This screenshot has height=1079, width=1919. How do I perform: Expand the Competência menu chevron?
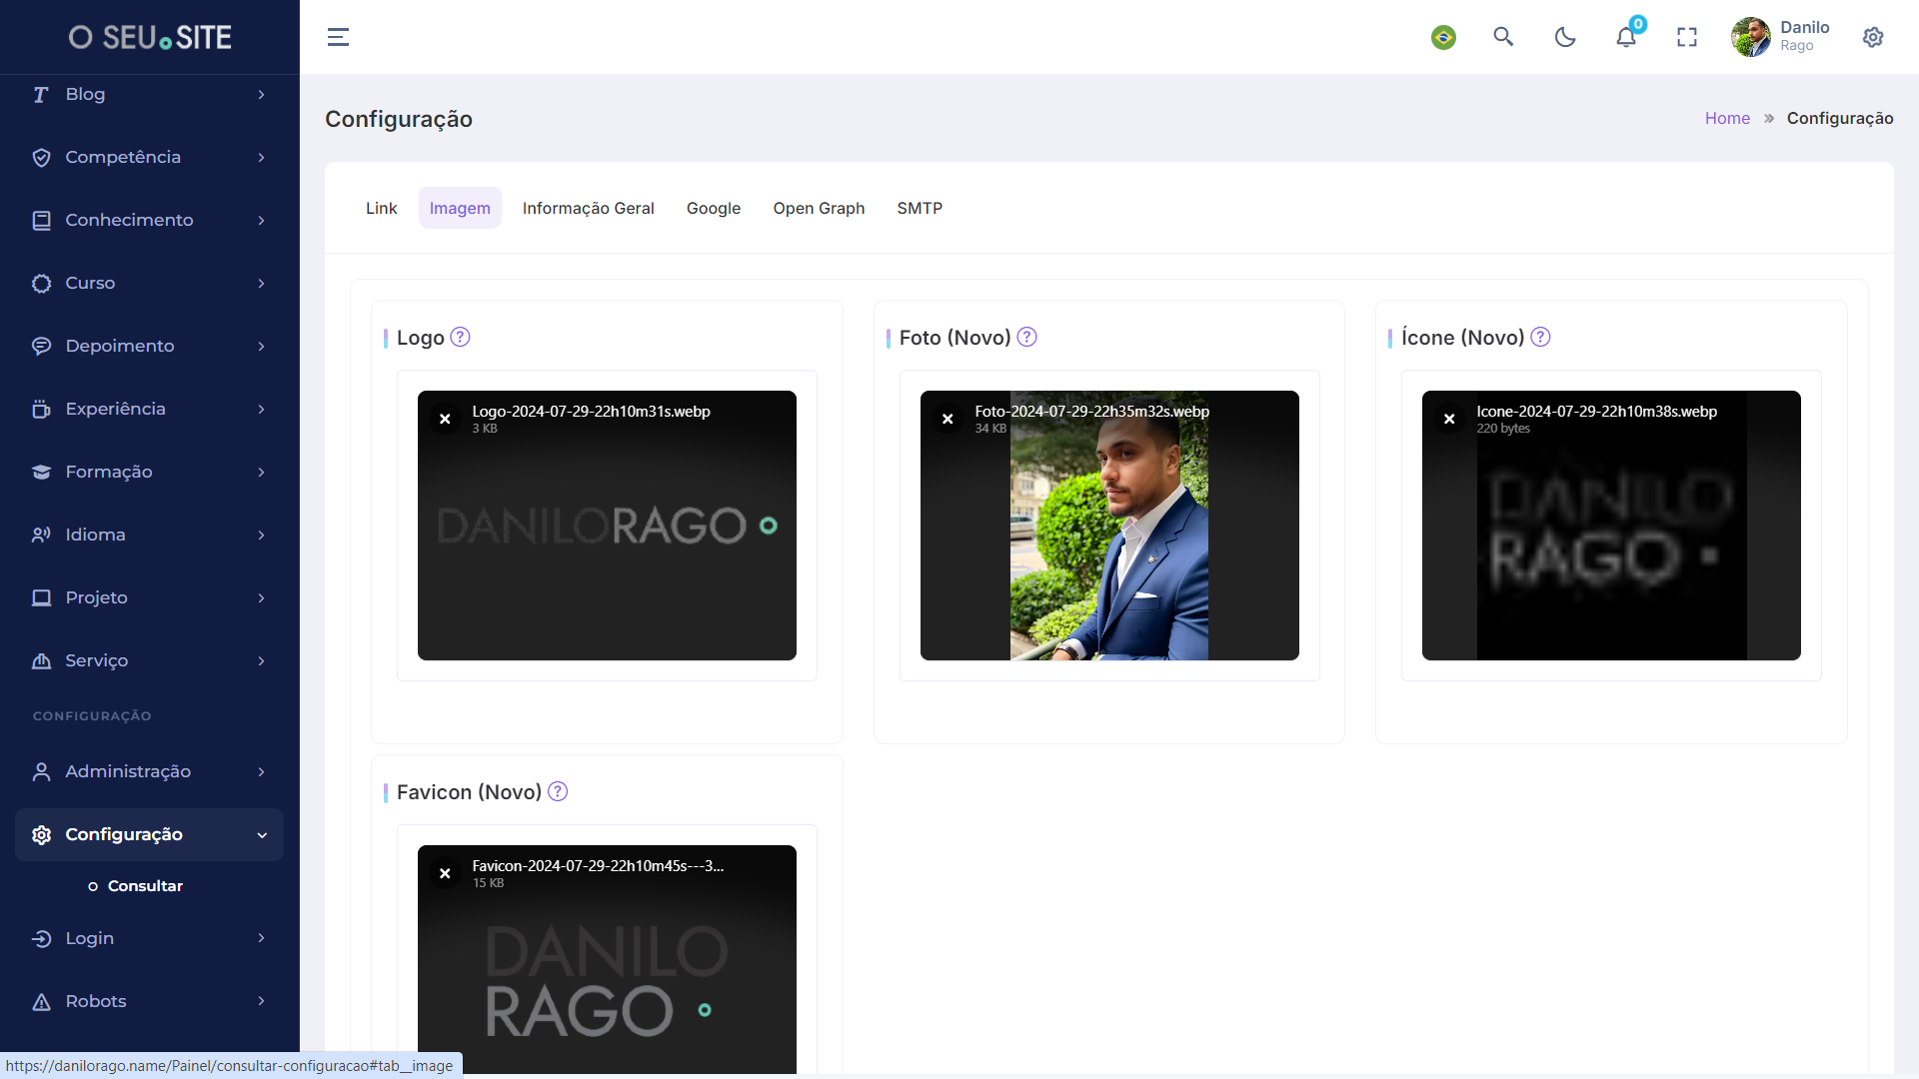(x=261, y=157)
